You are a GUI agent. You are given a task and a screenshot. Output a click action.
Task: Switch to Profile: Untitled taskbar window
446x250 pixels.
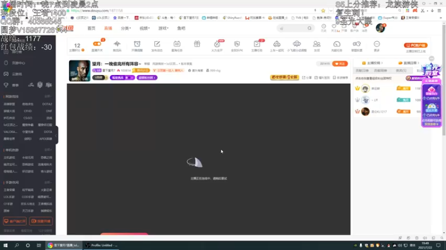[x=101, y=245]
